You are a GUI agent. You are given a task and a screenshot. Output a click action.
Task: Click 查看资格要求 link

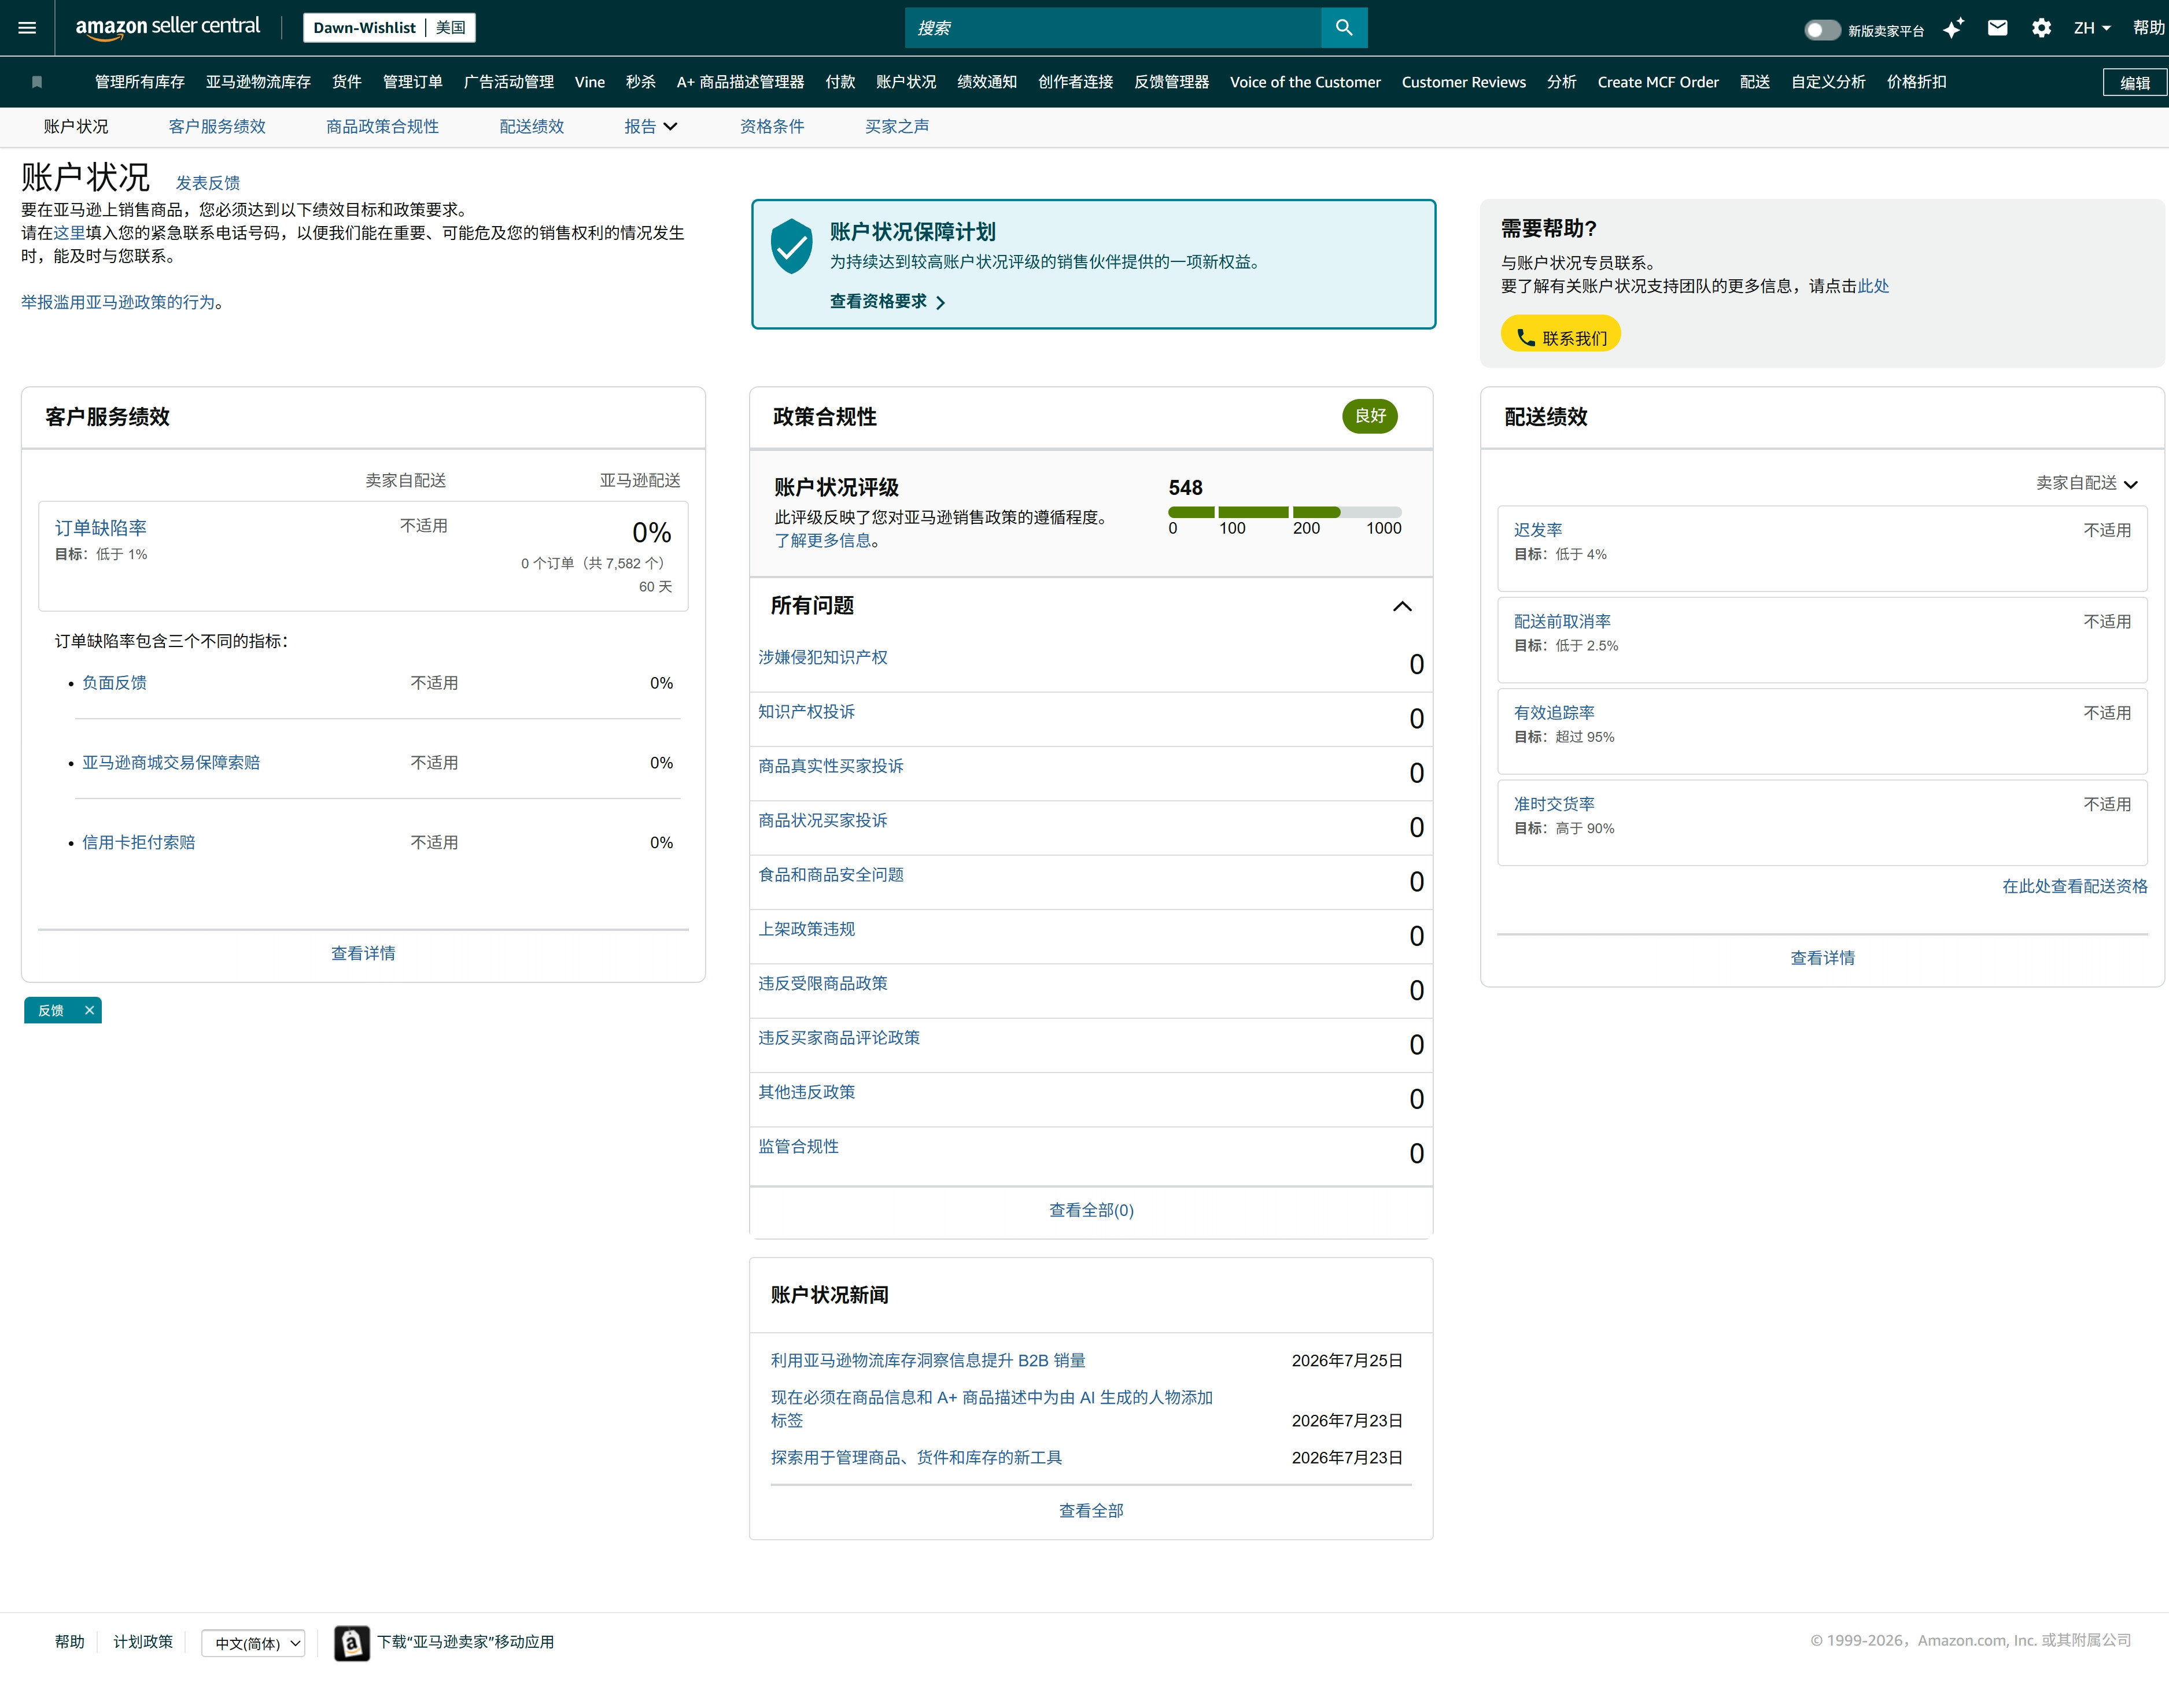[x=887, y=301]
